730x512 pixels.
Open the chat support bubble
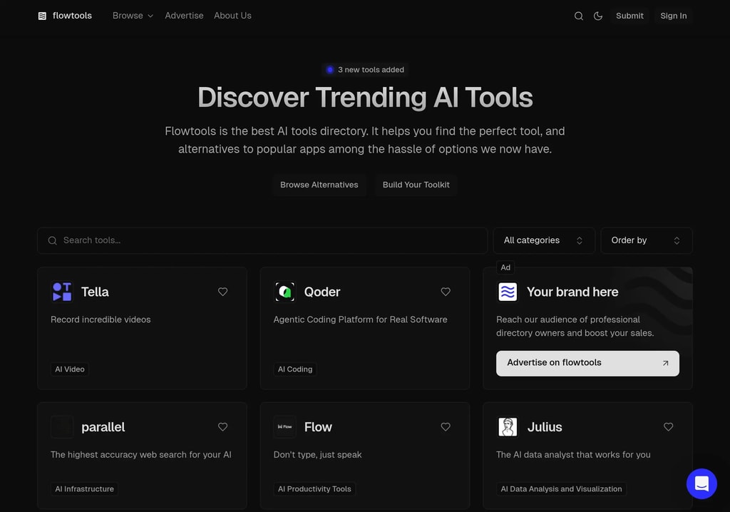click(701, 483)
